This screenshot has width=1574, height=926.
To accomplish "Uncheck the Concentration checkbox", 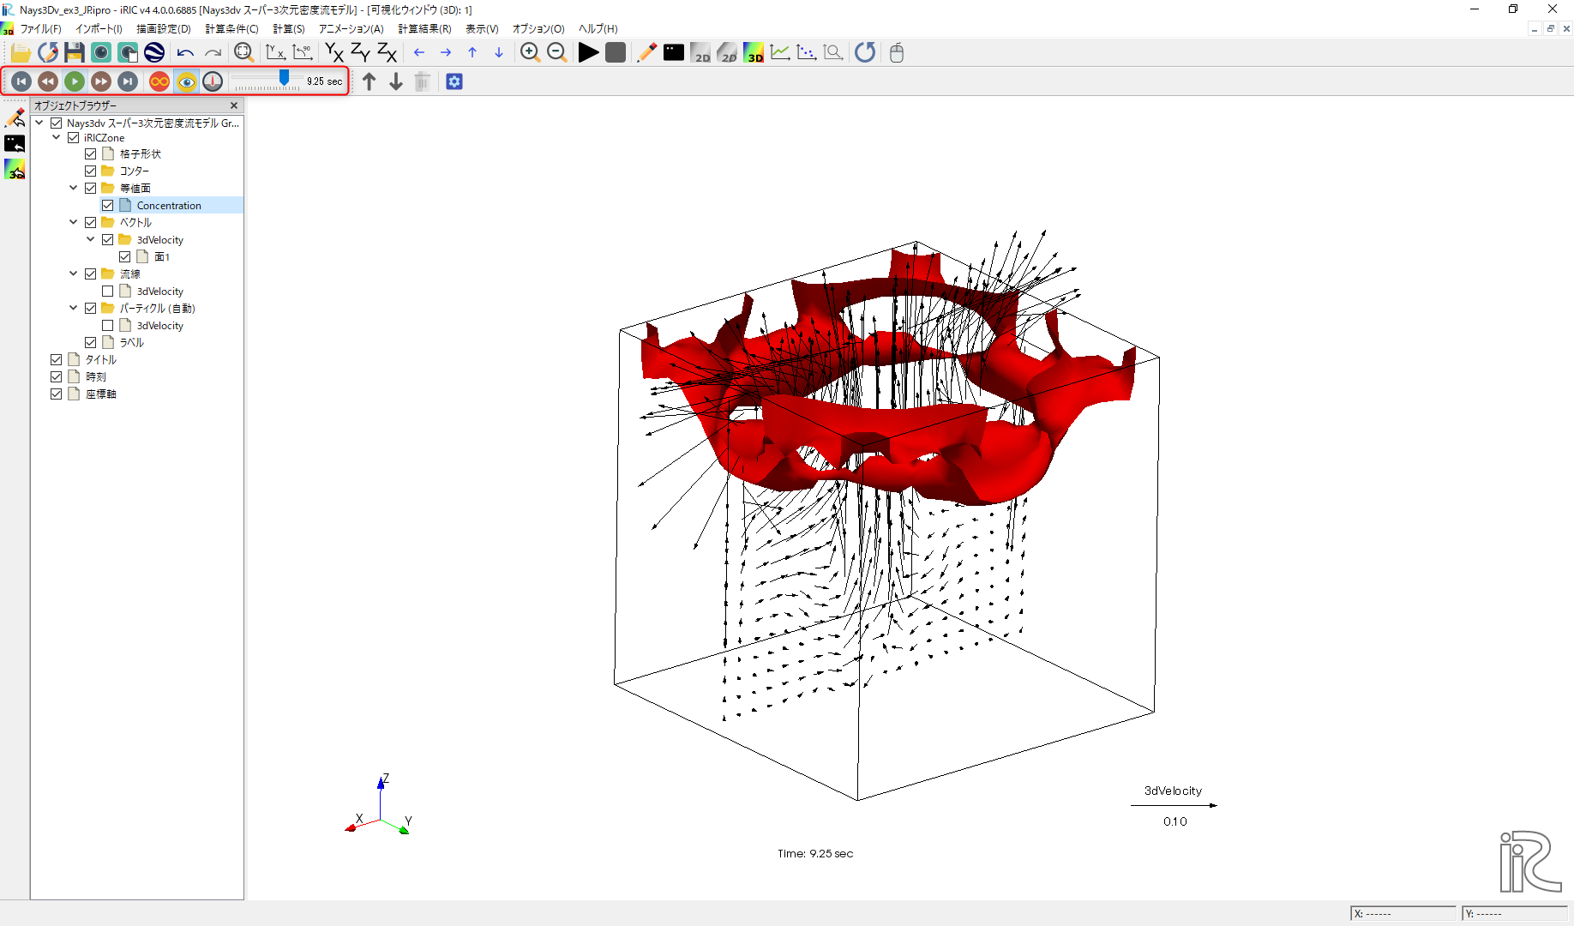I will 108,206.
